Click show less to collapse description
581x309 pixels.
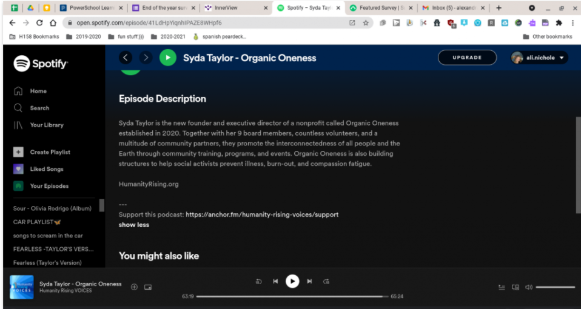(x=134, y=225)
